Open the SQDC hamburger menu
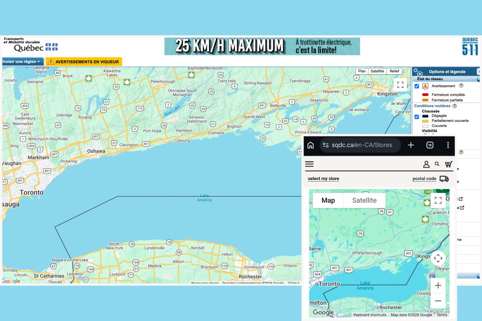Viewport: 482px width, 321px height. pos(309,164)
